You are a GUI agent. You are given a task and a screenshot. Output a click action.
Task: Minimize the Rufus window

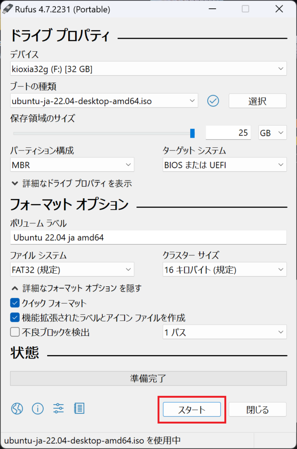pos(212,9)
